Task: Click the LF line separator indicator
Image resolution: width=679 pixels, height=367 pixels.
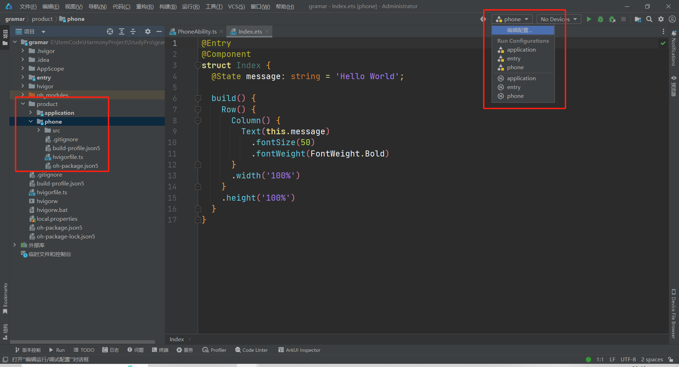Action: pos(613,359)
